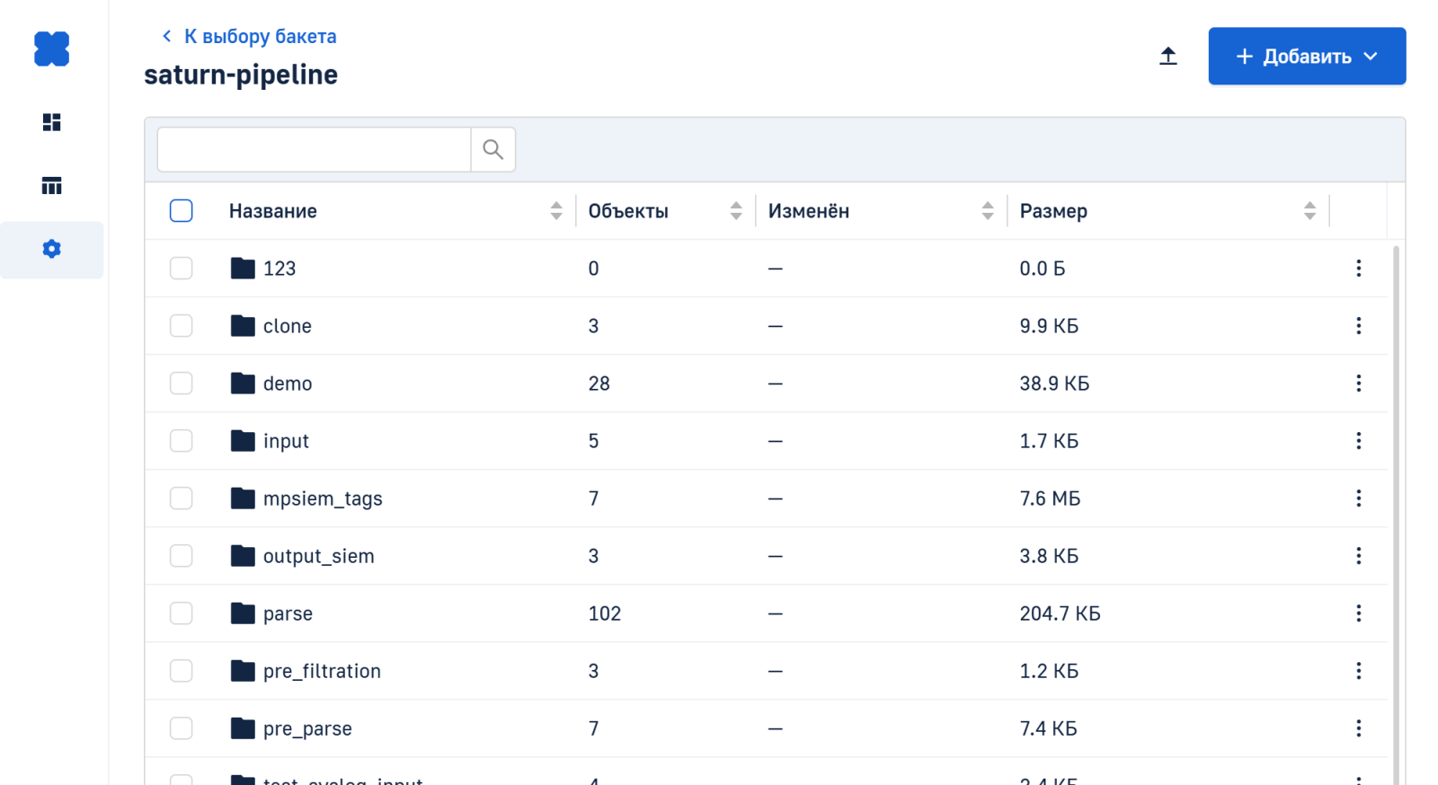Open the table view sidebar icon

click(51, 186)
